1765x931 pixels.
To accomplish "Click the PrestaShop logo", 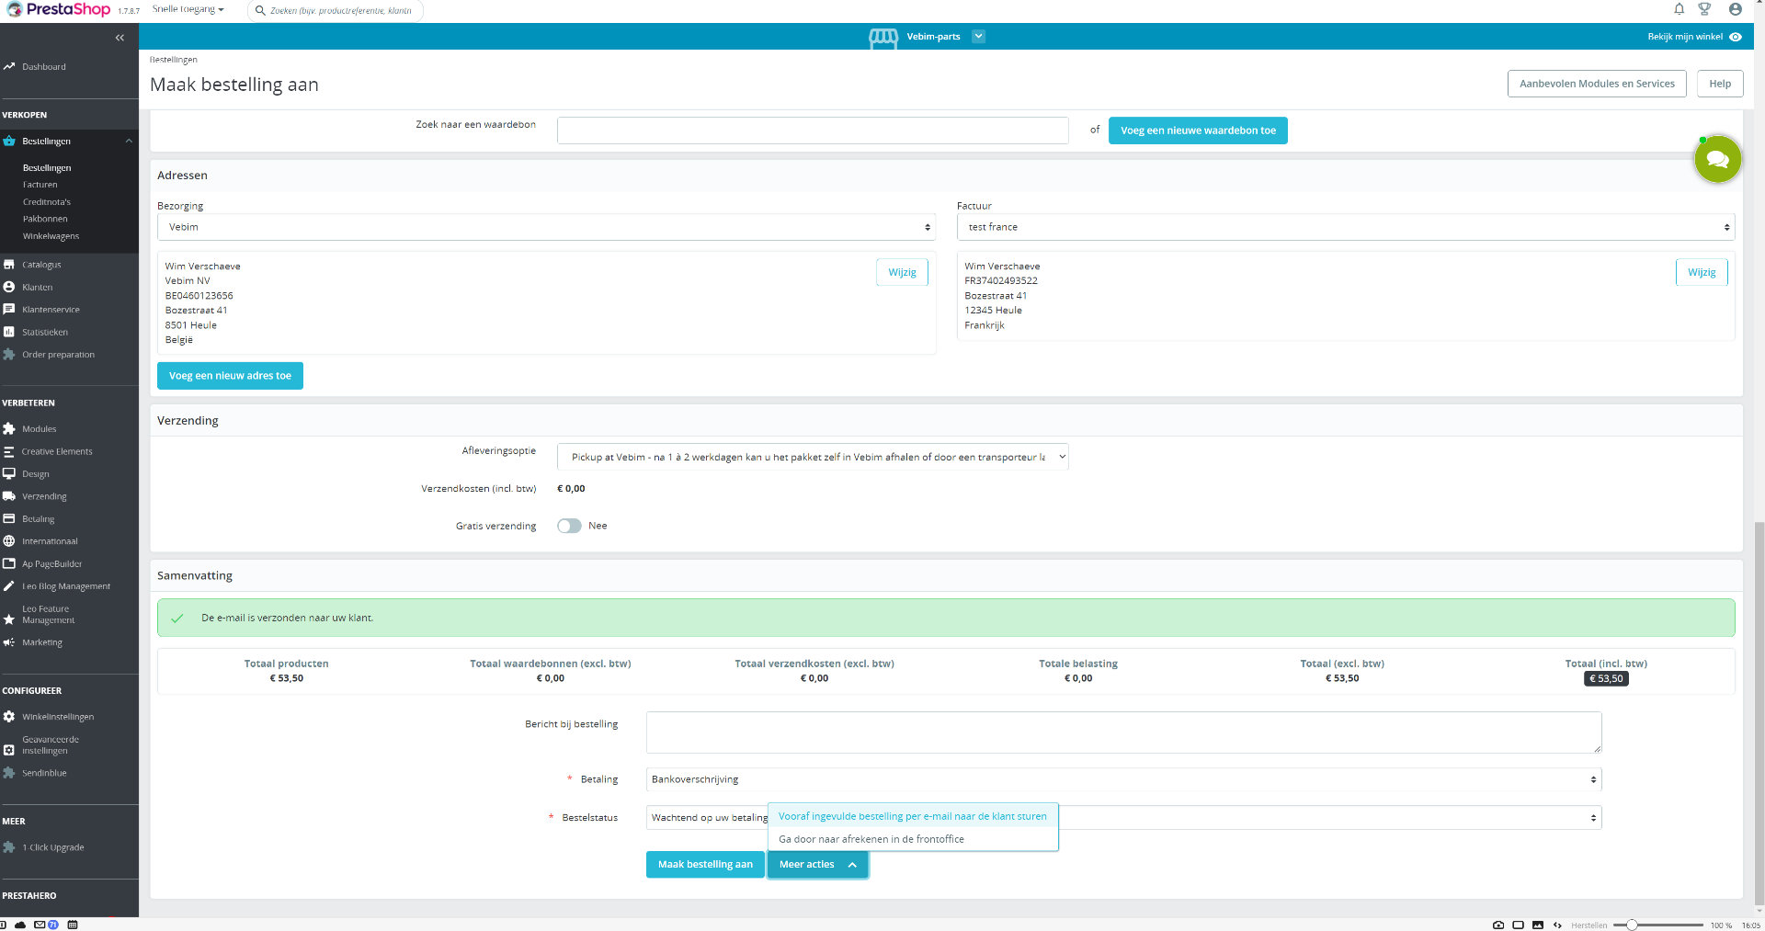I will (x=59, y=9).
